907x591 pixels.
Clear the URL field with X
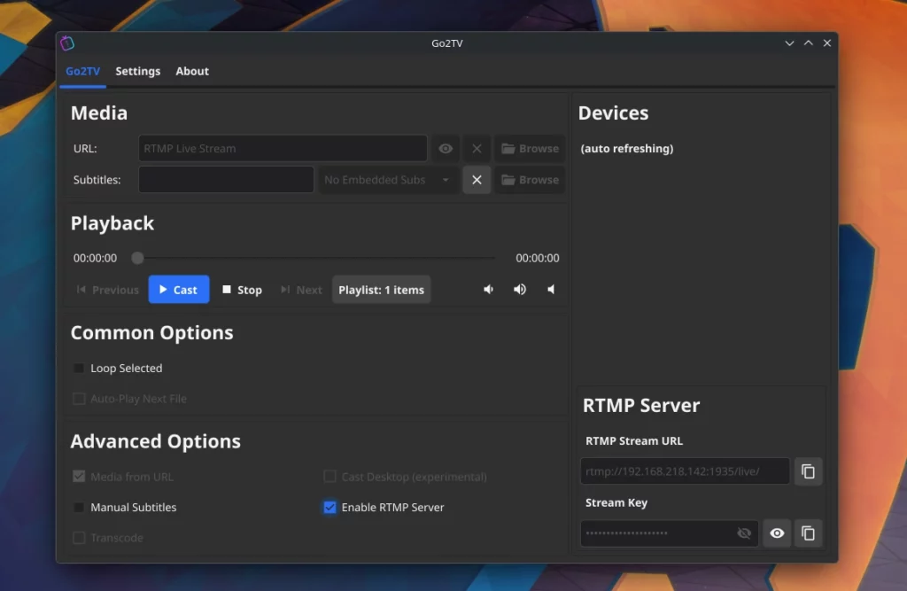[477, 149]
